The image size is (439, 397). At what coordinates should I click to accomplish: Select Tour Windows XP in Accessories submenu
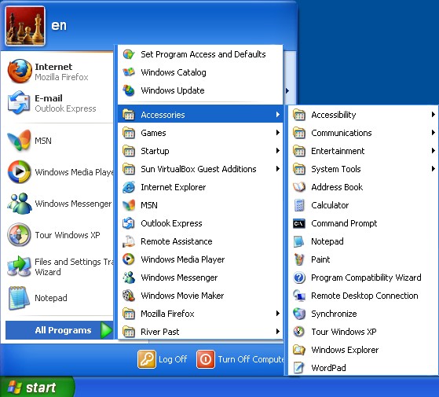click(x=363, y=332)
